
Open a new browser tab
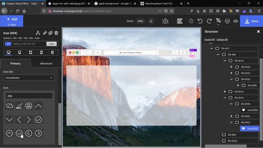188,3
